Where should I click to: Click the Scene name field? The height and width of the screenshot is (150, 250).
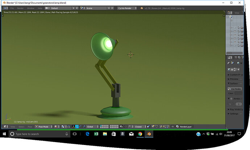pos(96,8)
